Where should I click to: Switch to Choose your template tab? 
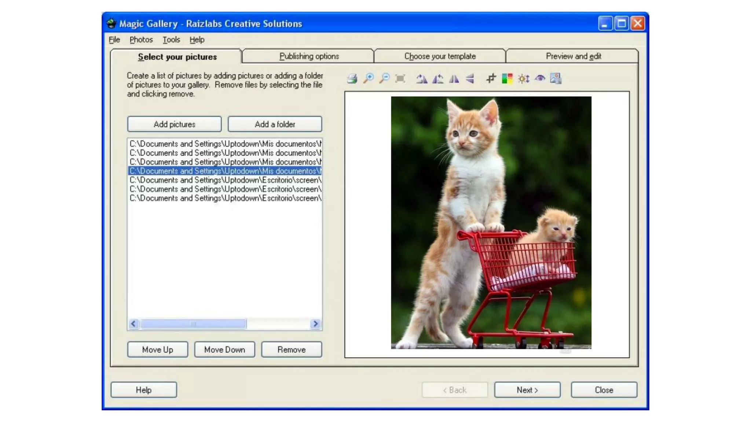point(440,56)
